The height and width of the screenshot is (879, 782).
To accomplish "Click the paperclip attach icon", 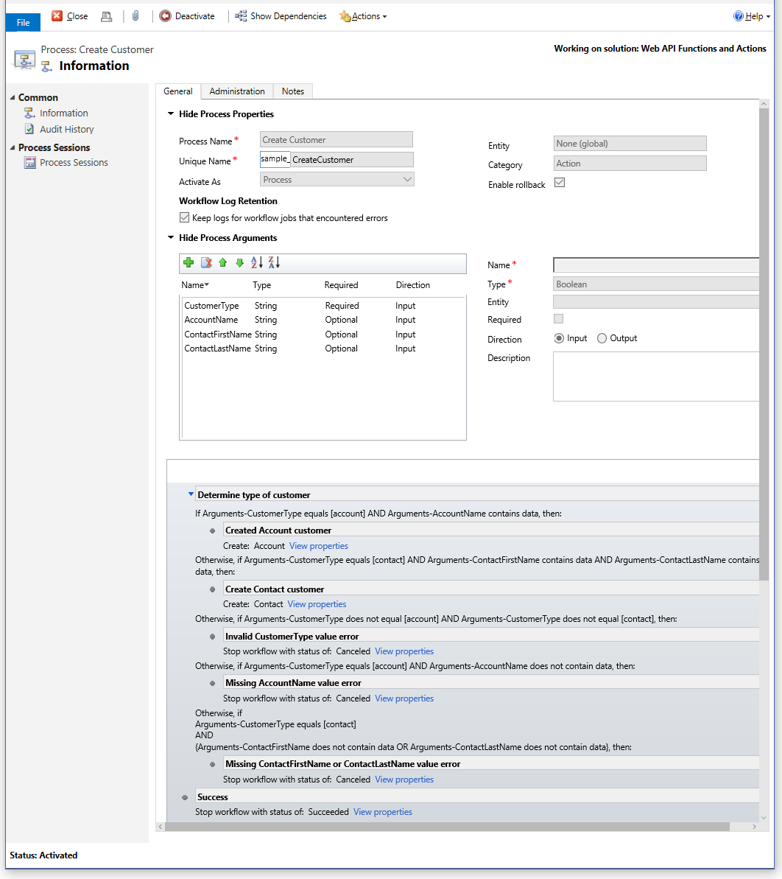I will 135,16.
